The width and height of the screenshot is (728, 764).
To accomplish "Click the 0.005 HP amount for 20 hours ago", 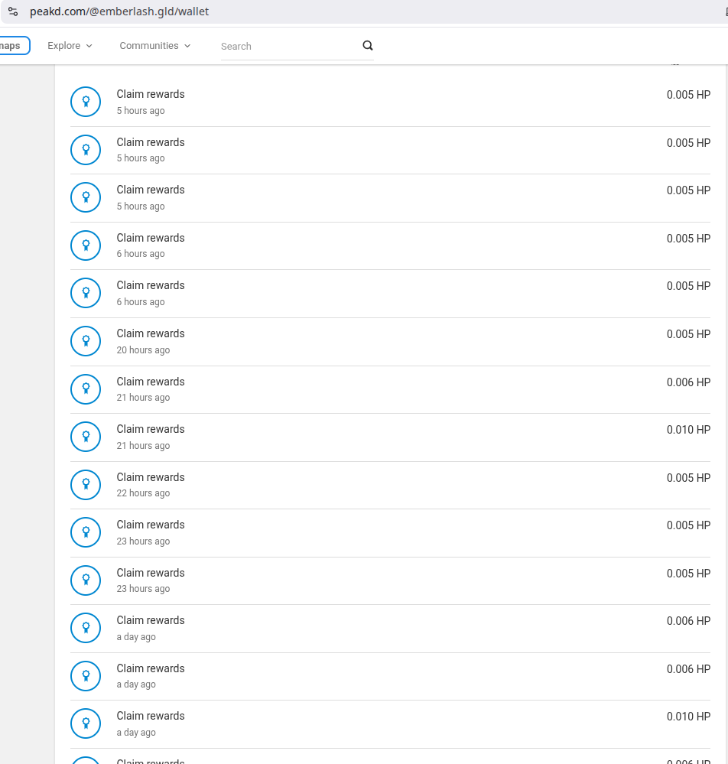I will pos(688,333).
